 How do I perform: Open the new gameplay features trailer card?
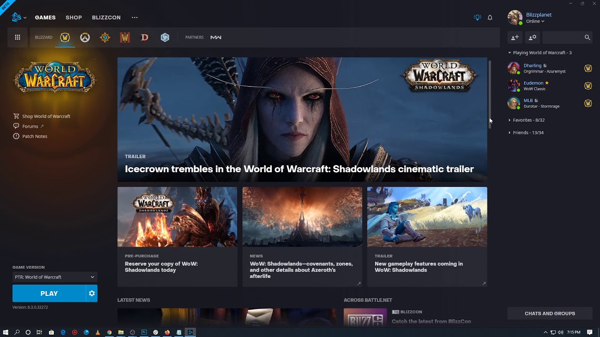[427, 237]
